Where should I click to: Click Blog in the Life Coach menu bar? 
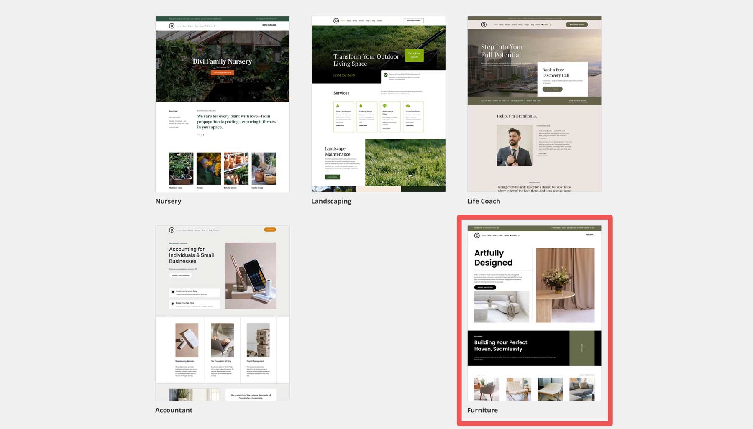point(533,24)
